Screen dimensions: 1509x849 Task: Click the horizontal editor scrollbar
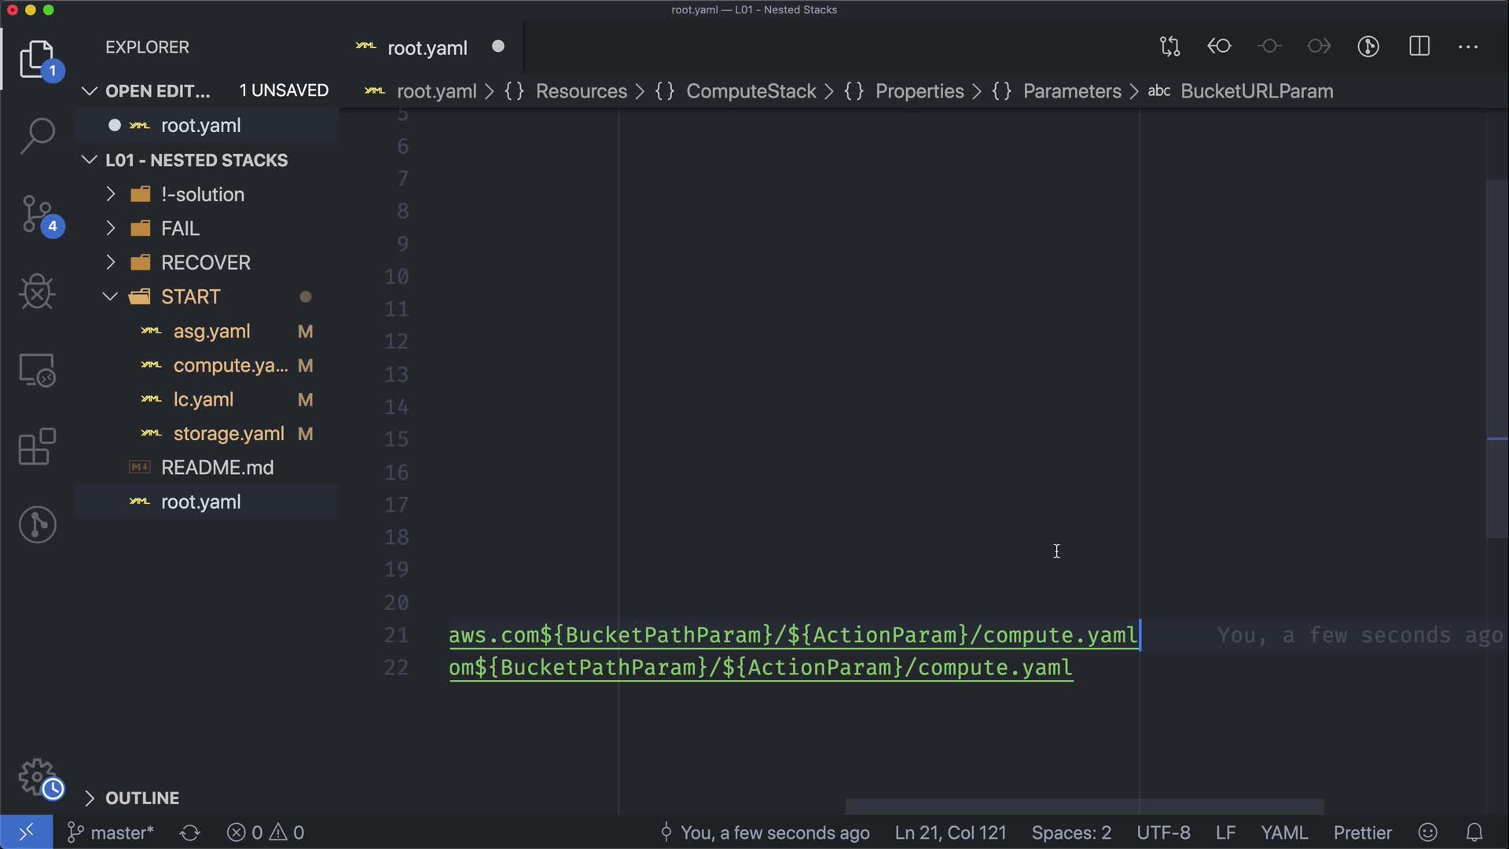coord(1084,807)
